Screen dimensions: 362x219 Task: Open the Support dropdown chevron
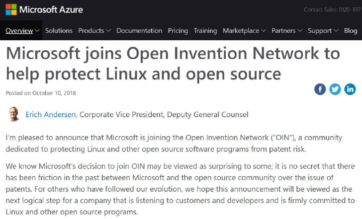[336, 30]
